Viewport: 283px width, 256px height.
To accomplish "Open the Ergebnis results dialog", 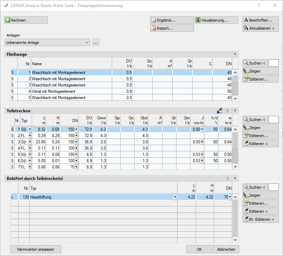I will [x=172, y=20].
